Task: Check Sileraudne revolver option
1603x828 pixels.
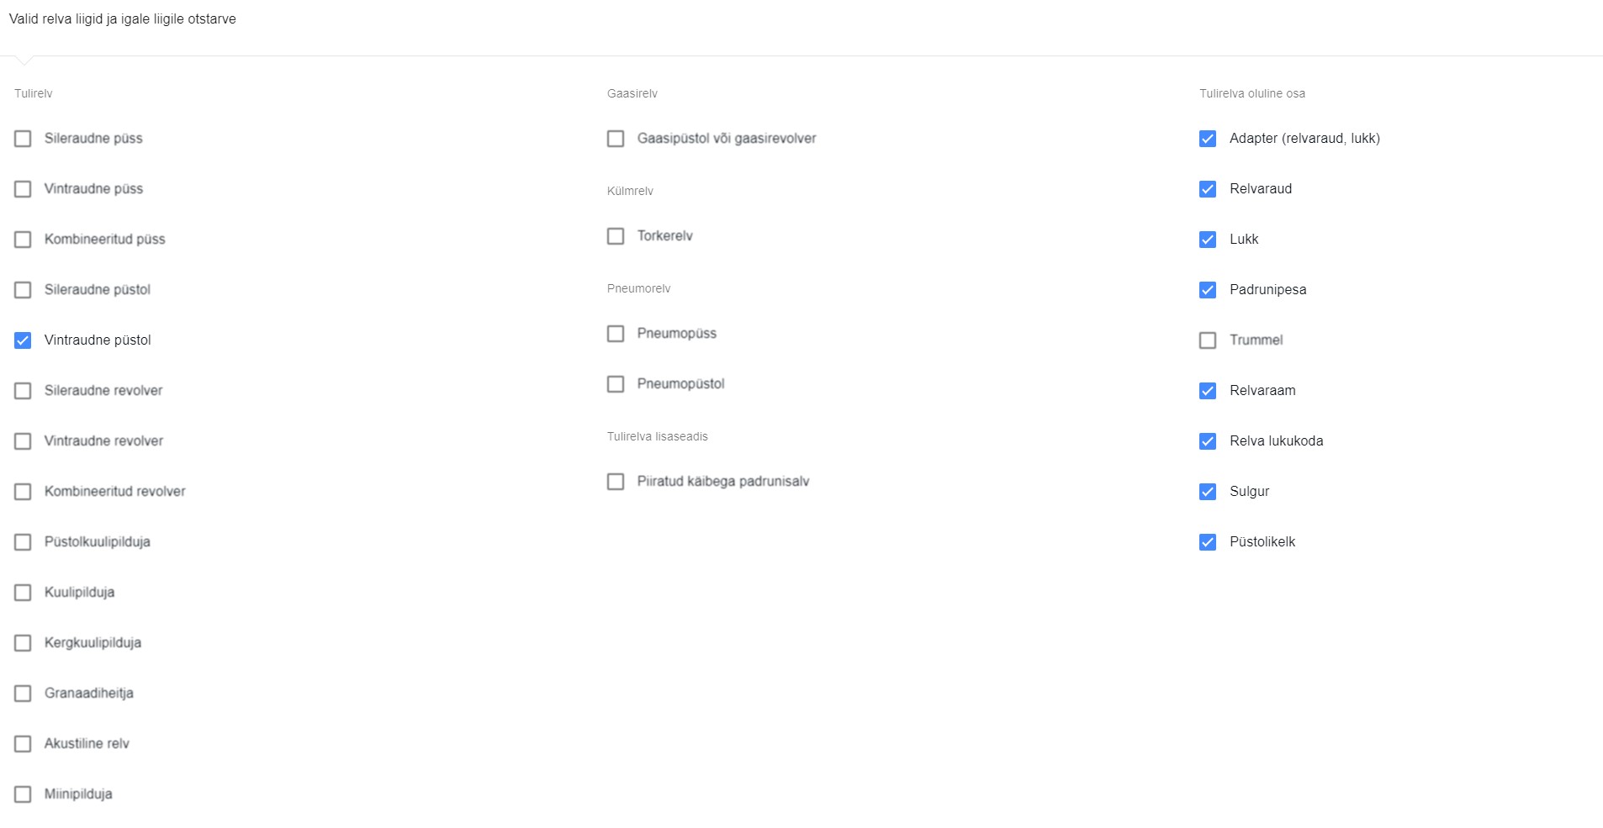Action: coord(23,391)
